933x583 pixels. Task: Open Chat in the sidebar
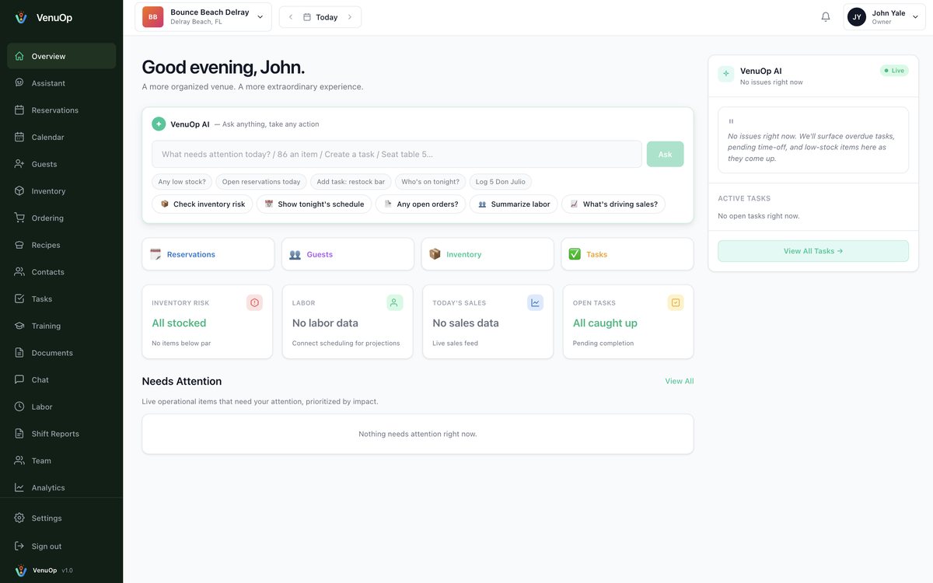click(x=61, y=379)
